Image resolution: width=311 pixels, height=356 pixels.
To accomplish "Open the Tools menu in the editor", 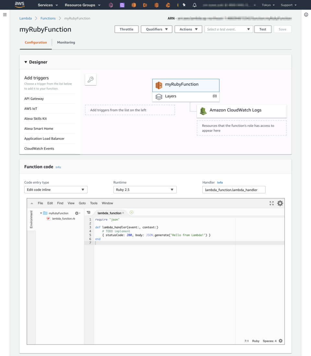I will pos(94,203).
